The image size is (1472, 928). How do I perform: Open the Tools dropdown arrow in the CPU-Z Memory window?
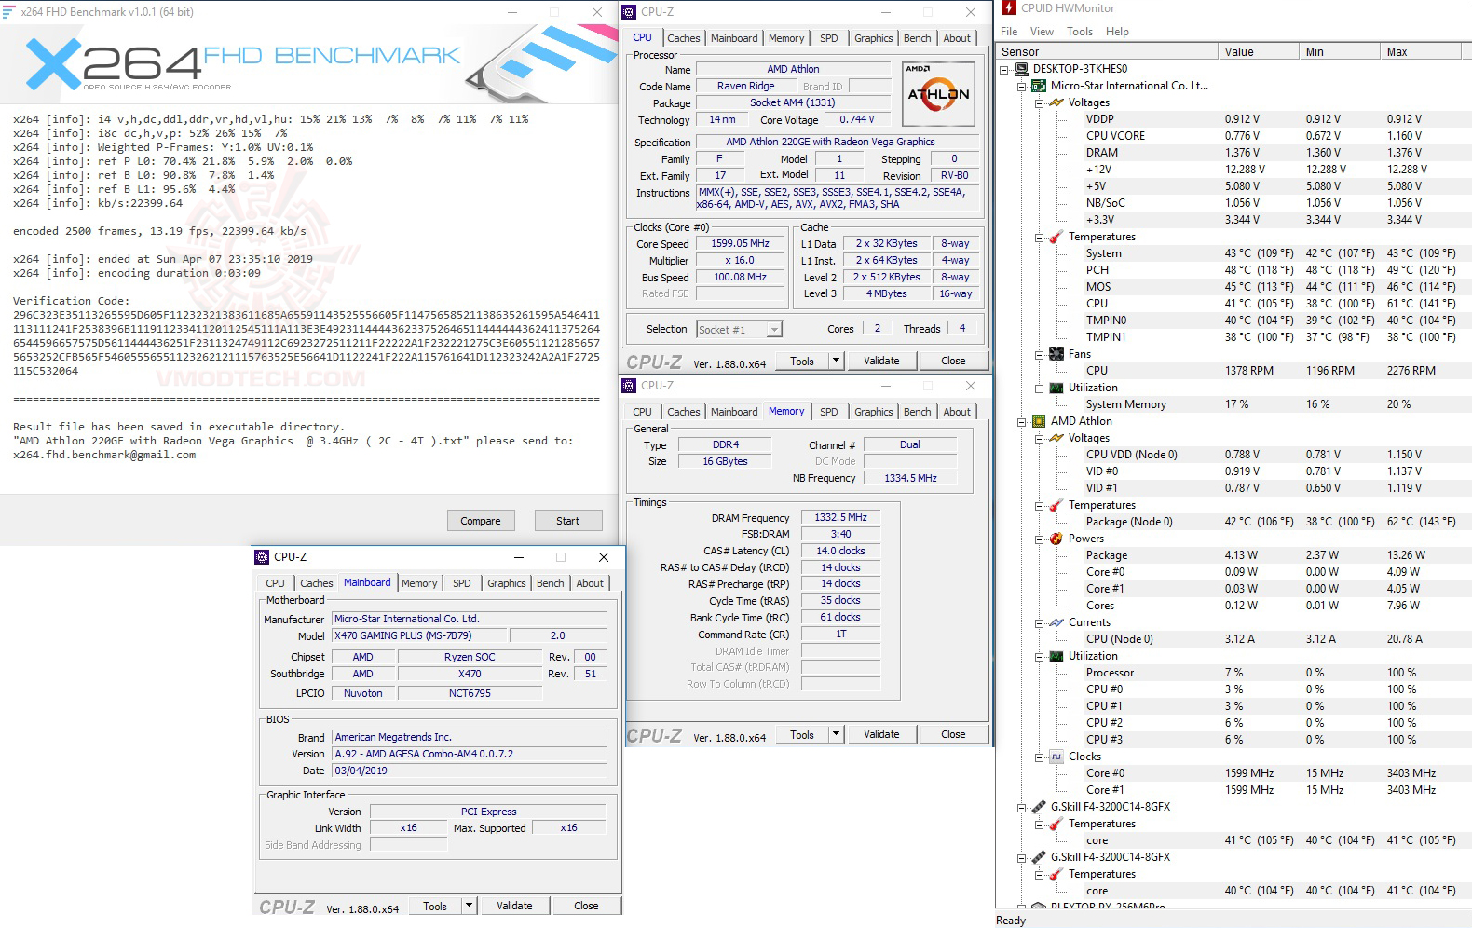pyautogui.click(x=836, y=734)
